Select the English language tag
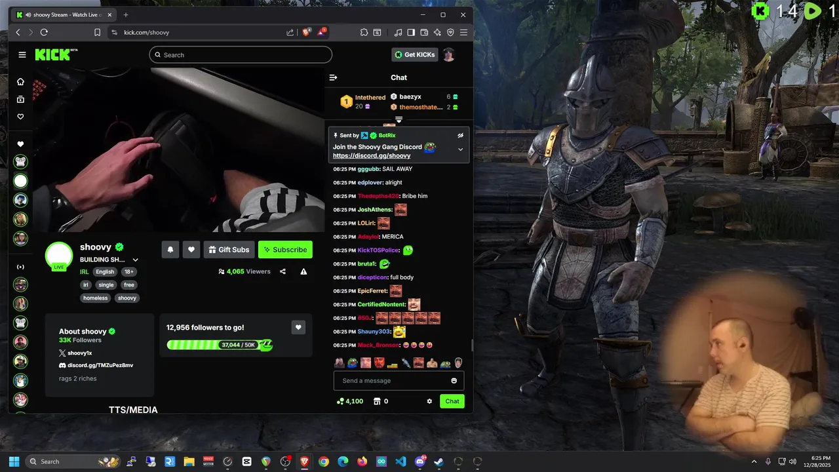Screen dimensions: 839x472 pyautogui.click(x=105, y=272)
